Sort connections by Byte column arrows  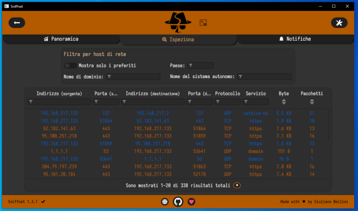point(284,102)
